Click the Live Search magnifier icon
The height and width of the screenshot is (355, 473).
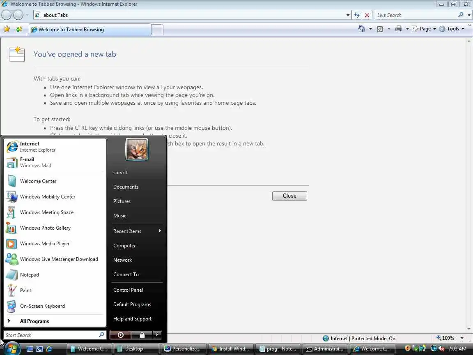tap(461, 15)
